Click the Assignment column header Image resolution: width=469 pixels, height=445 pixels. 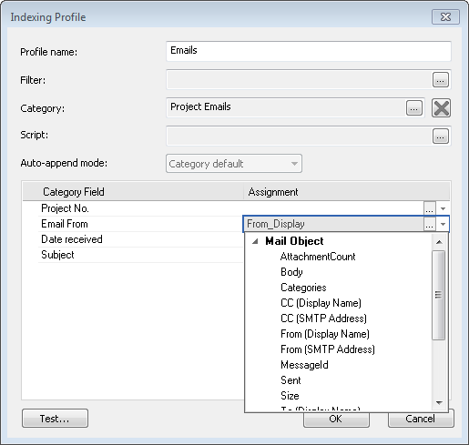[347, 192]
